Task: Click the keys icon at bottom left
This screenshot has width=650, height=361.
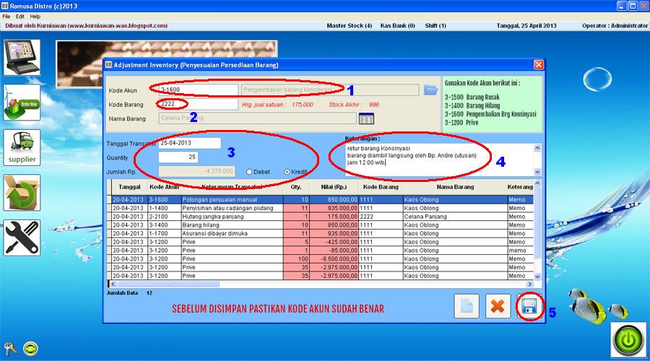Action: click(x=10, y=349)
